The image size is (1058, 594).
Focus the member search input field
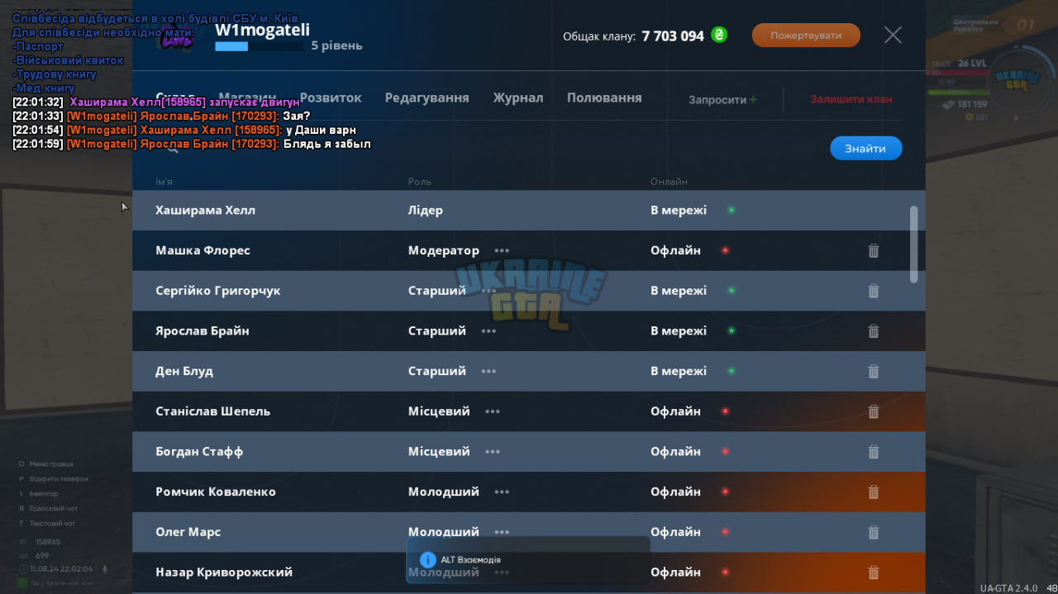[488, 149]
